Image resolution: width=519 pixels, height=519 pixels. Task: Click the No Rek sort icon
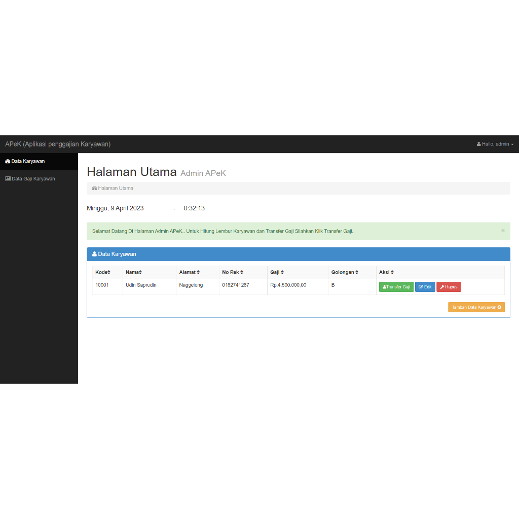(x=242, y=273)
